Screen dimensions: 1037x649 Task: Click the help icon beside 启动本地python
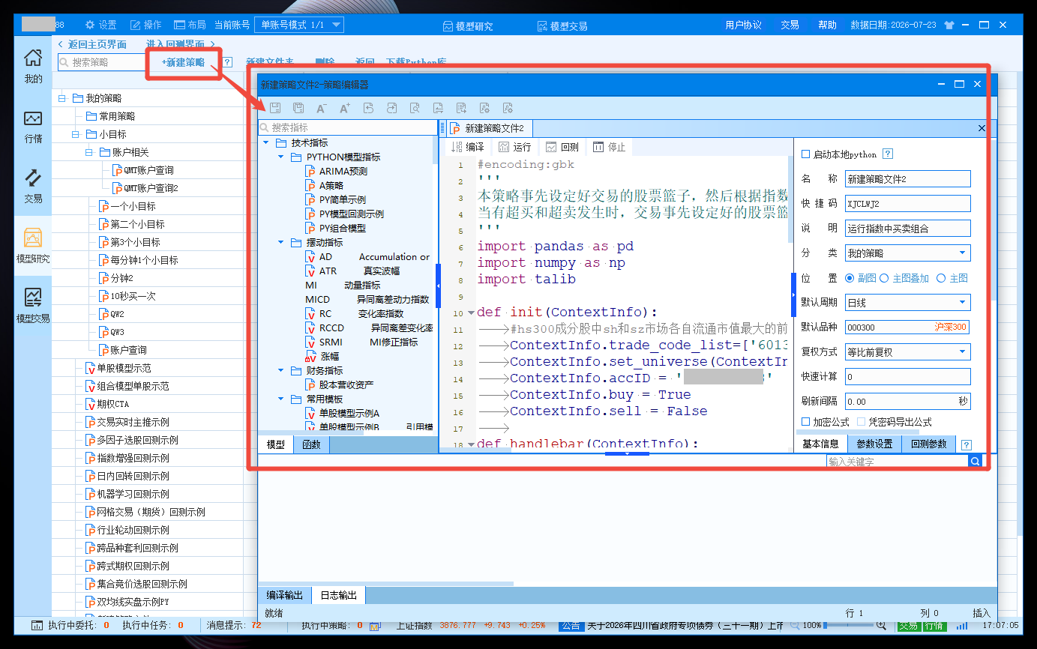888,154
